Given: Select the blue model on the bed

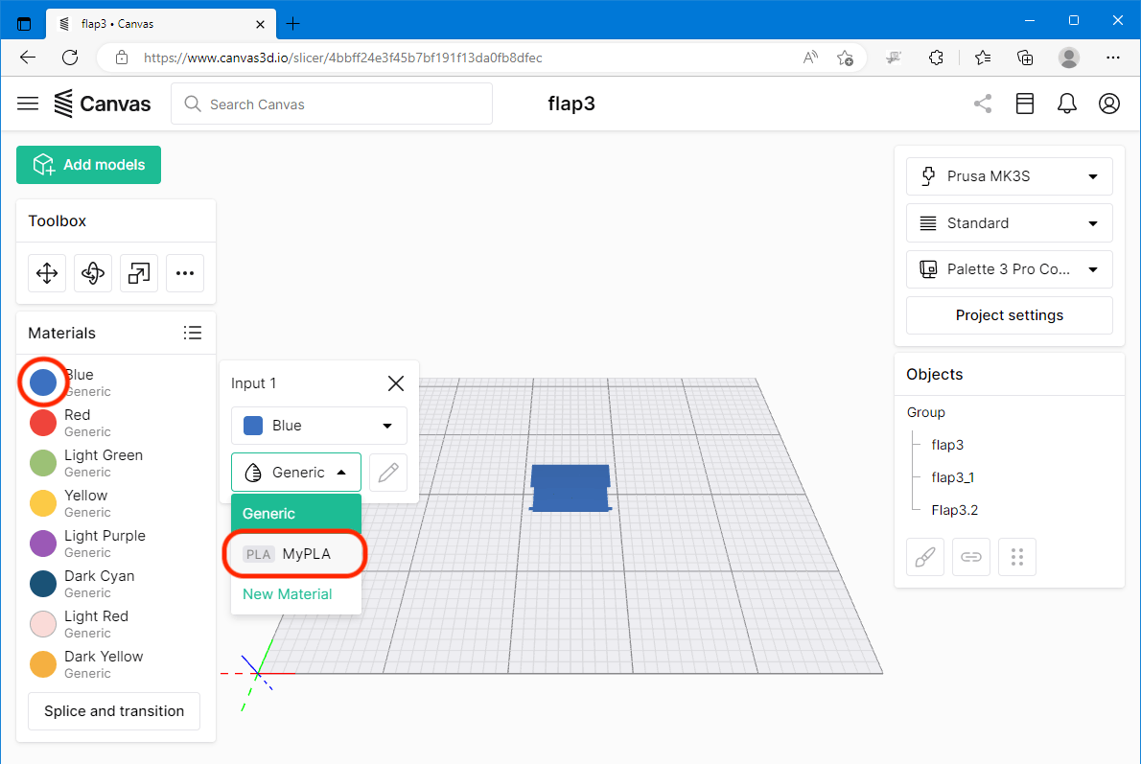Looking at the screenshot, I should [570, 488].
